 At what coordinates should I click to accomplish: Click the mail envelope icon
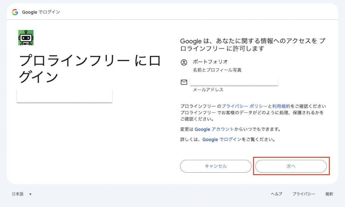(184, 82)
